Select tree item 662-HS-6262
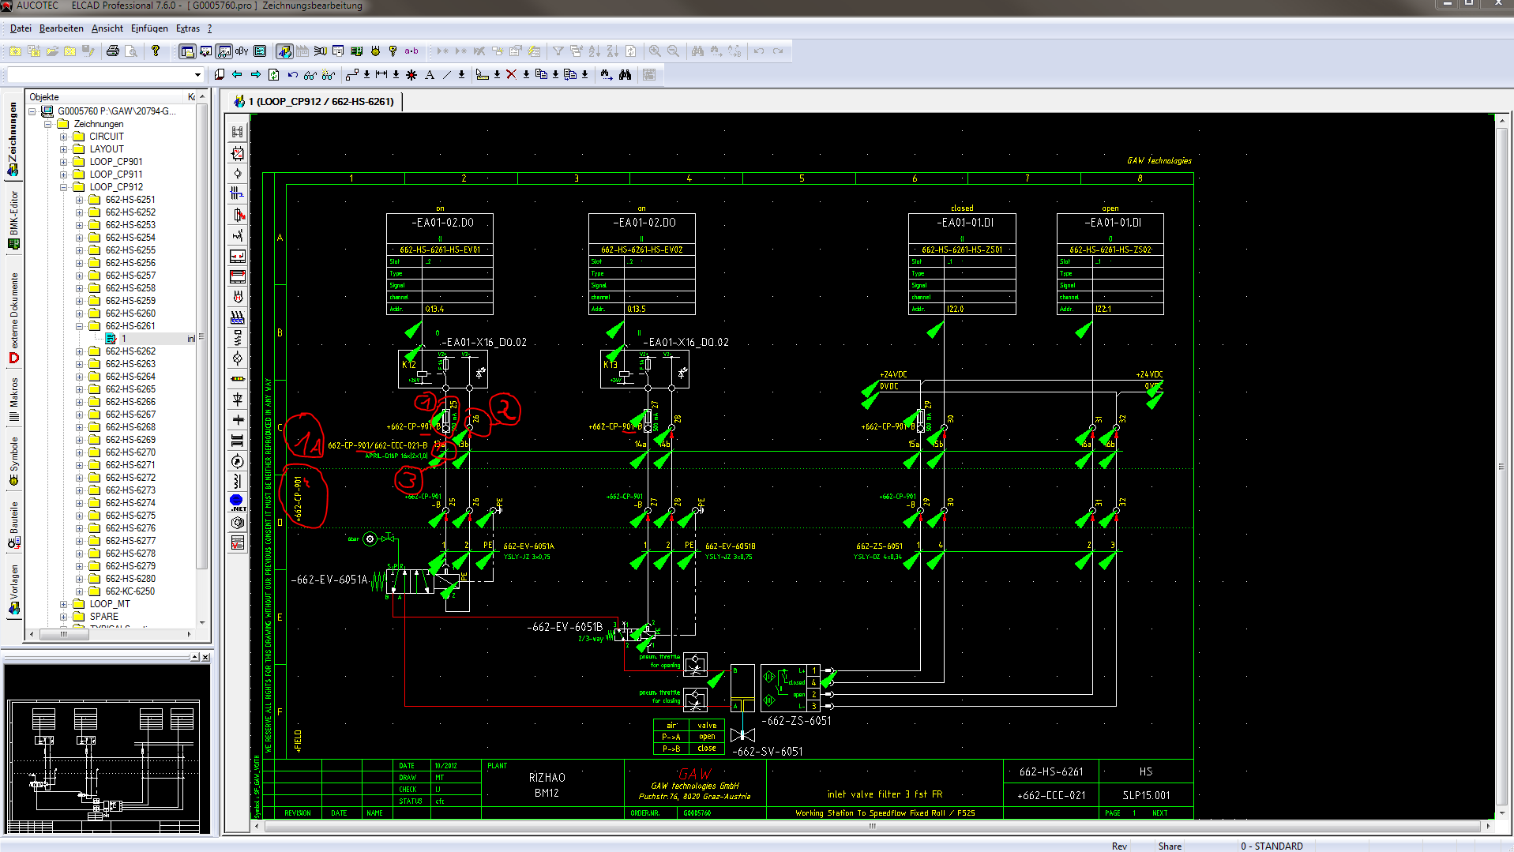1514x852 pixels. coord(130,351)
